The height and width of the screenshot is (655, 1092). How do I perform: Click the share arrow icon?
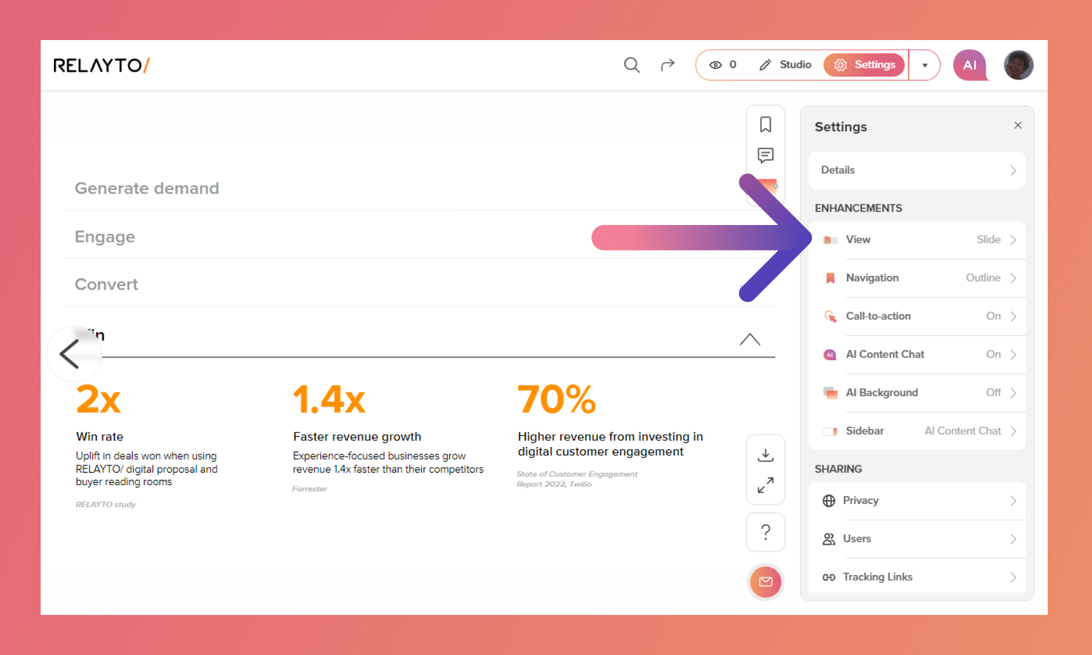[667, 65]
